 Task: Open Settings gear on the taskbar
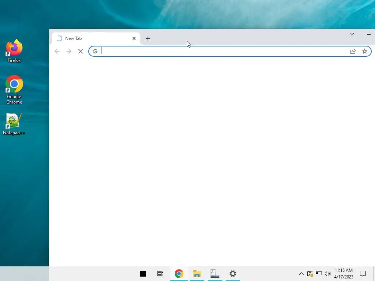tap(233, 274)
